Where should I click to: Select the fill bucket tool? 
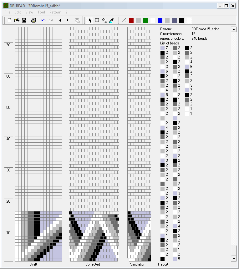pos(104,20)
